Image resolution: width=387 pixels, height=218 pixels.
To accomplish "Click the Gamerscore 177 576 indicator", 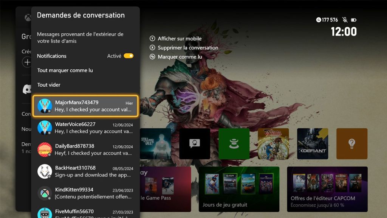I will (327, 20).
